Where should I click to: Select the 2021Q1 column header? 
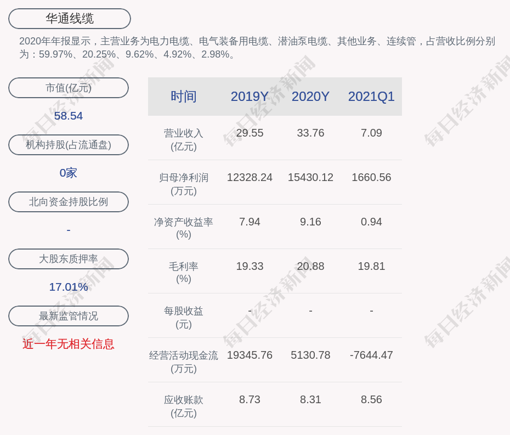click(371, 97)
